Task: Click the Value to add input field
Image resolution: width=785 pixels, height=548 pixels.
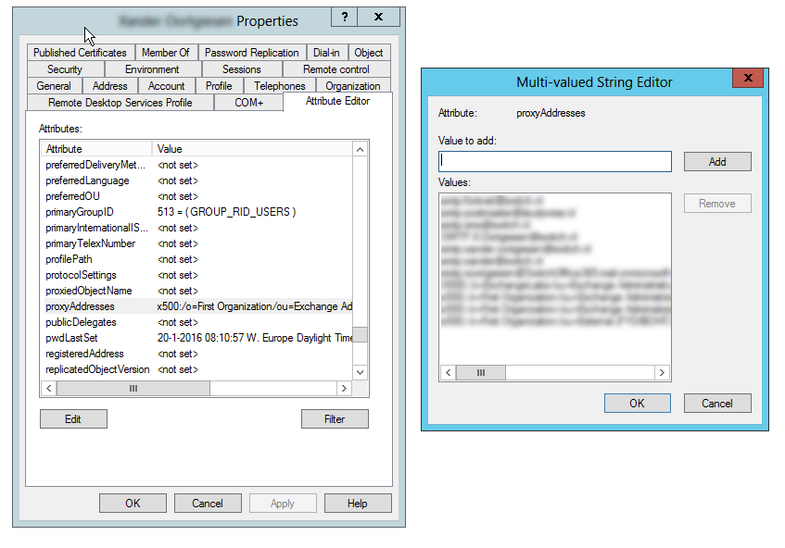Action: [554, 161]
